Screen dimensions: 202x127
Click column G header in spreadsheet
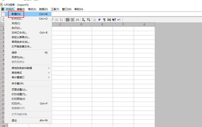coord(144,25)
